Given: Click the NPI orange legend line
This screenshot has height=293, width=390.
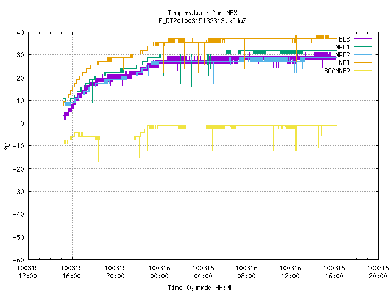Looking at the screenshot, I should 363,62.
